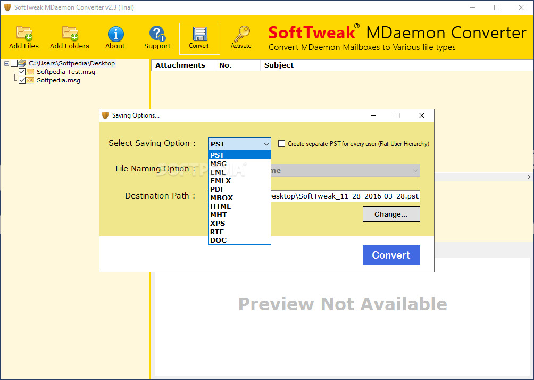Minimize the main MDaemon Converter window

tap(473, 7)
